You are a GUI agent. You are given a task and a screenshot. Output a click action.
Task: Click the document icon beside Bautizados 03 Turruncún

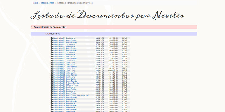click(x=52, y=61)
